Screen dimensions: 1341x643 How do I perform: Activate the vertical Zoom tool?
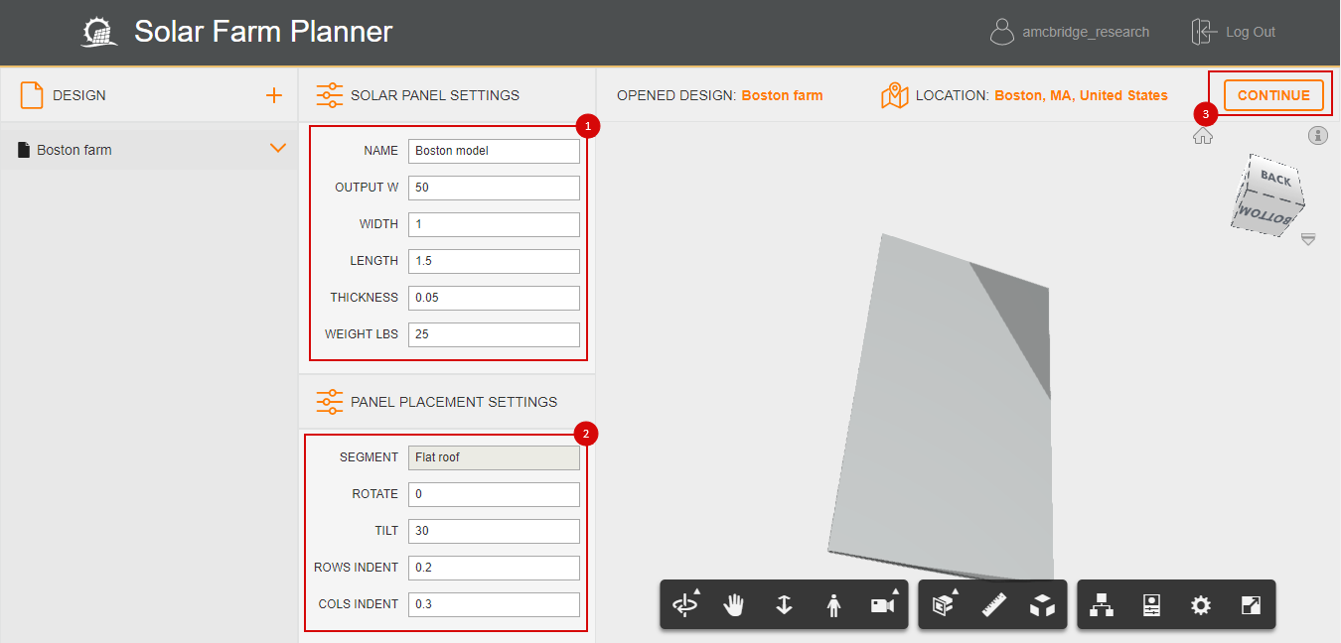pyautogui.click(x=784, y=604)
